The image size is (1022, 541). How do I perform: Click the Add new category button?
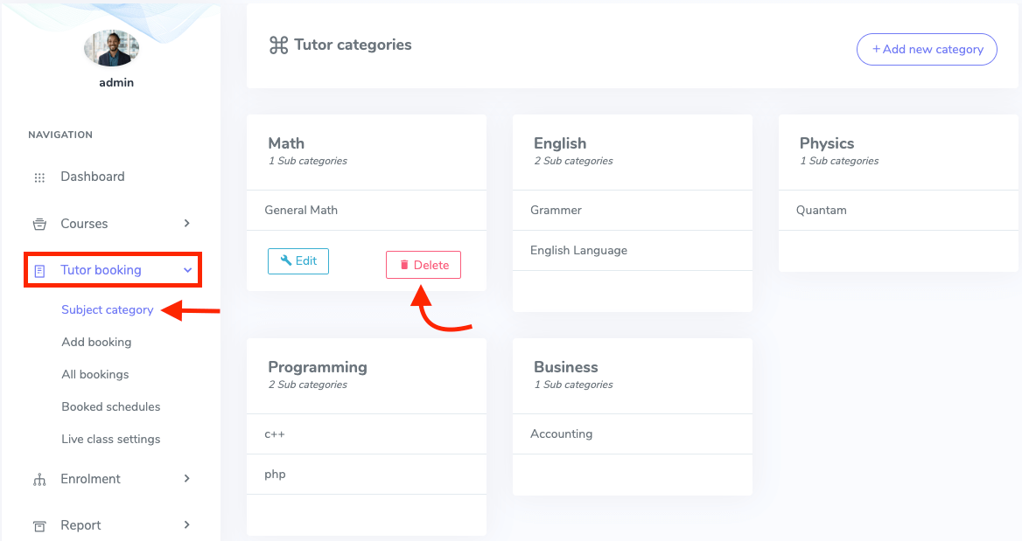pyautogui.click(x=927, y=49)
